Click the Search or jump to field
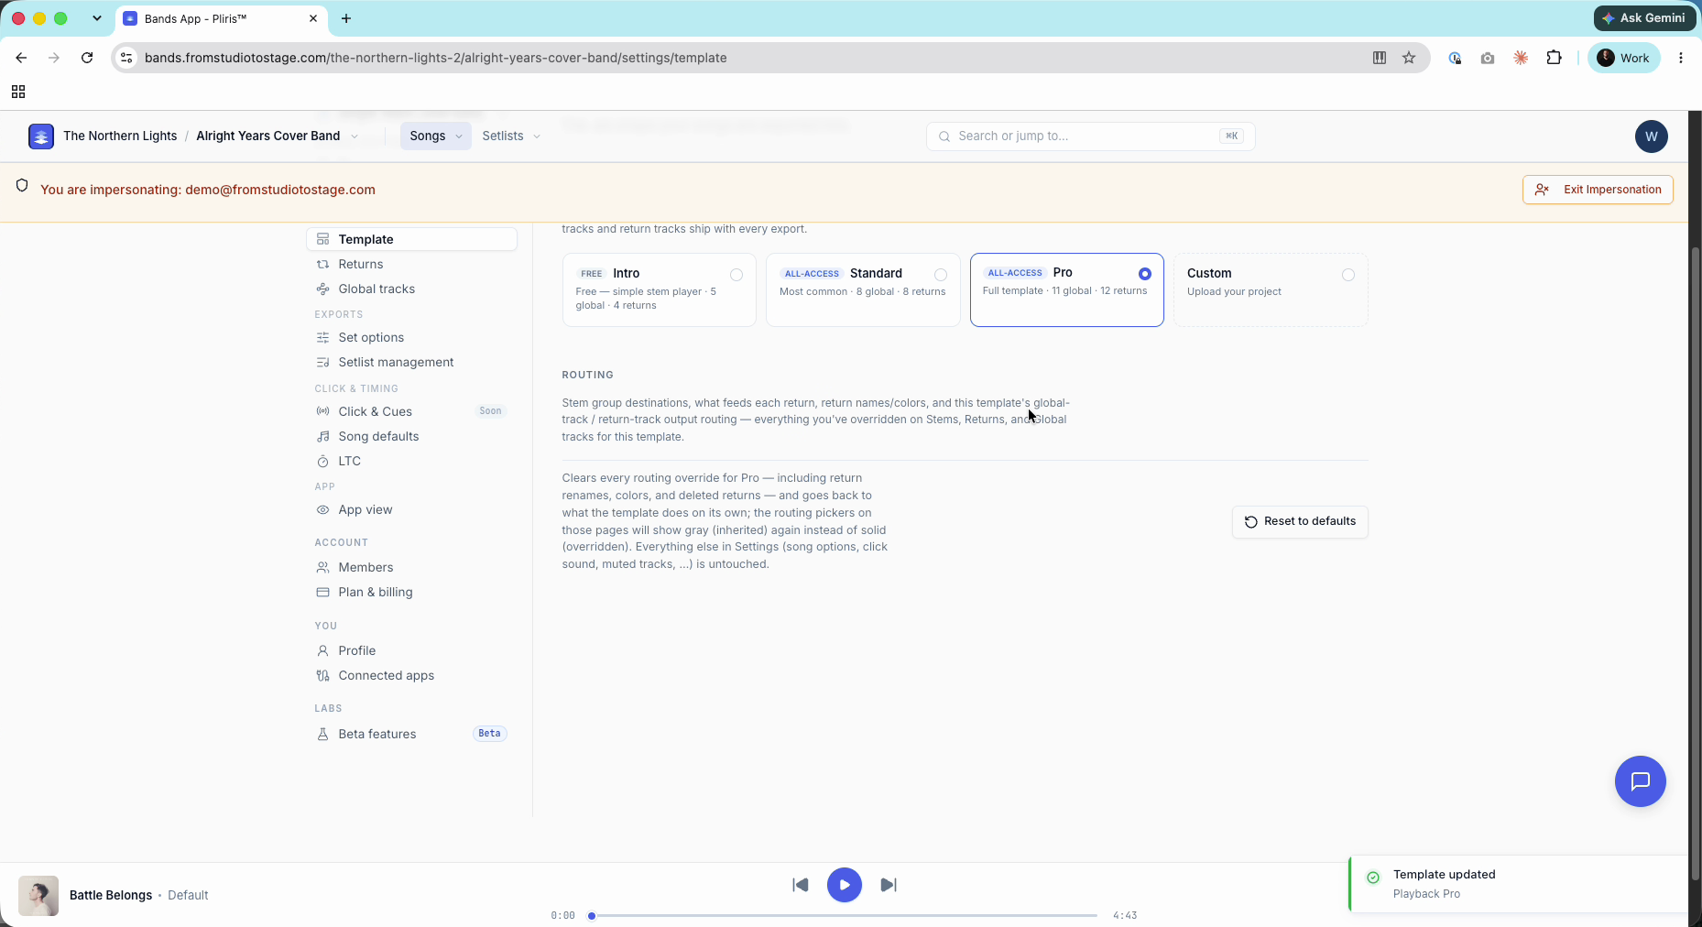Image resolution: width=1702 pixels, height=927 pixels. coord(1090,136)
